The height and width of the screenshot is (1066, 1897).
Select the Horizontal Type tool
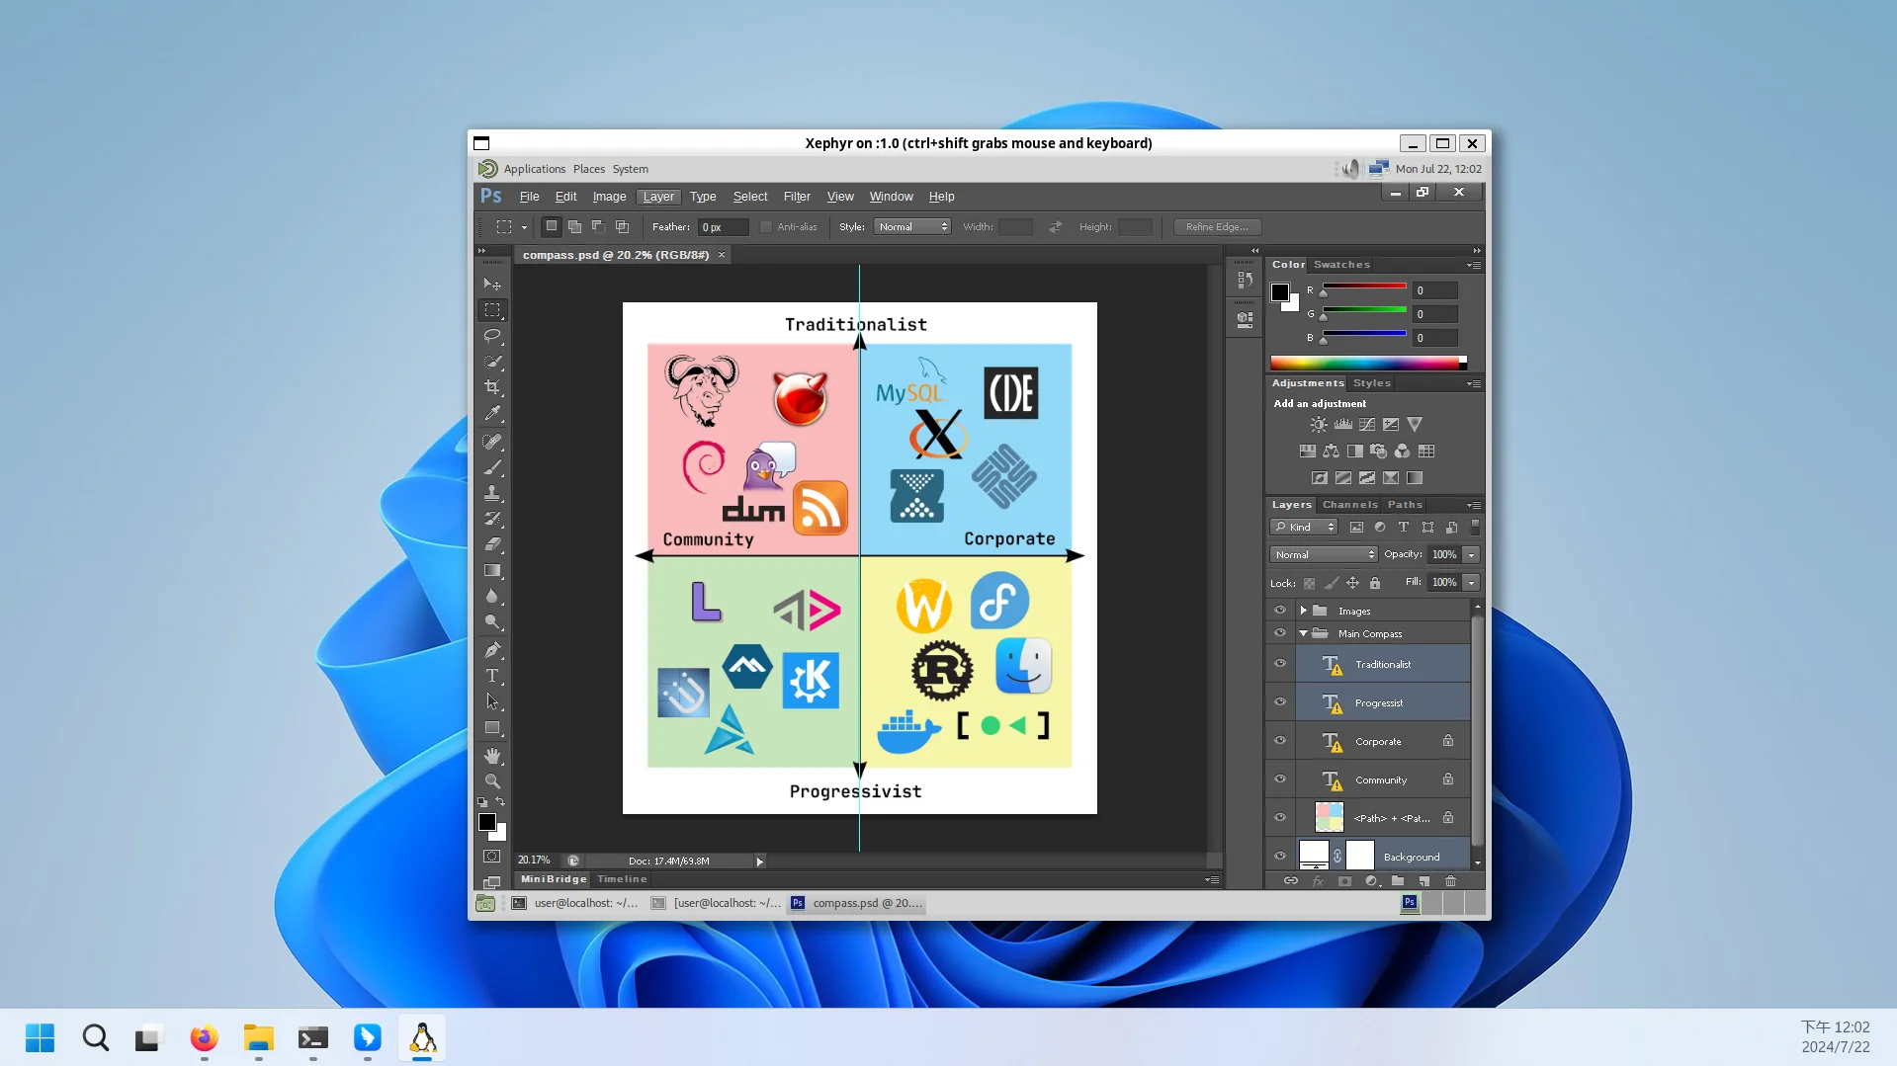coord(492,676)
